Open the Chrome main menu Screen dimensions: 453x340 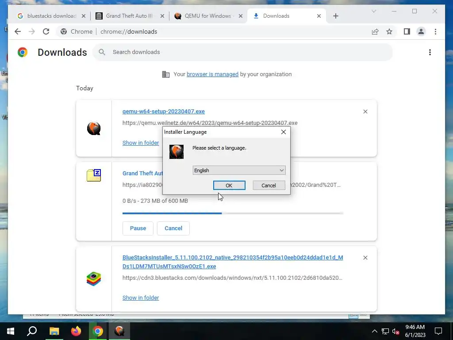point(435,31)
